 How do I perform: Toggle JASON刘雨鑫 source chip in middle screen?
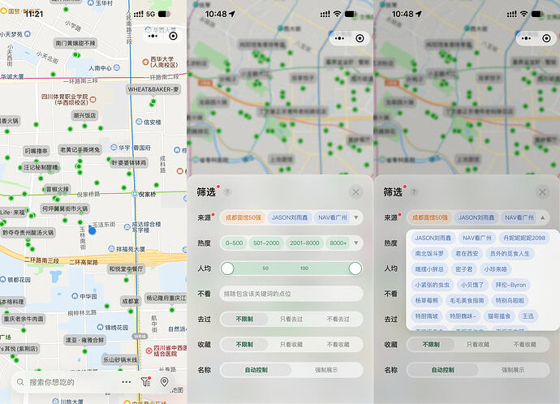290,217
